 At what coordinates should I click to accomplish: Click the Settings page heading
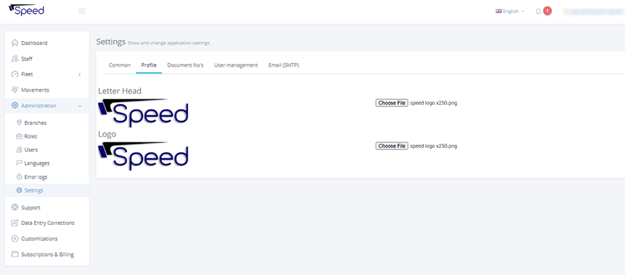(x=111, y=42)
